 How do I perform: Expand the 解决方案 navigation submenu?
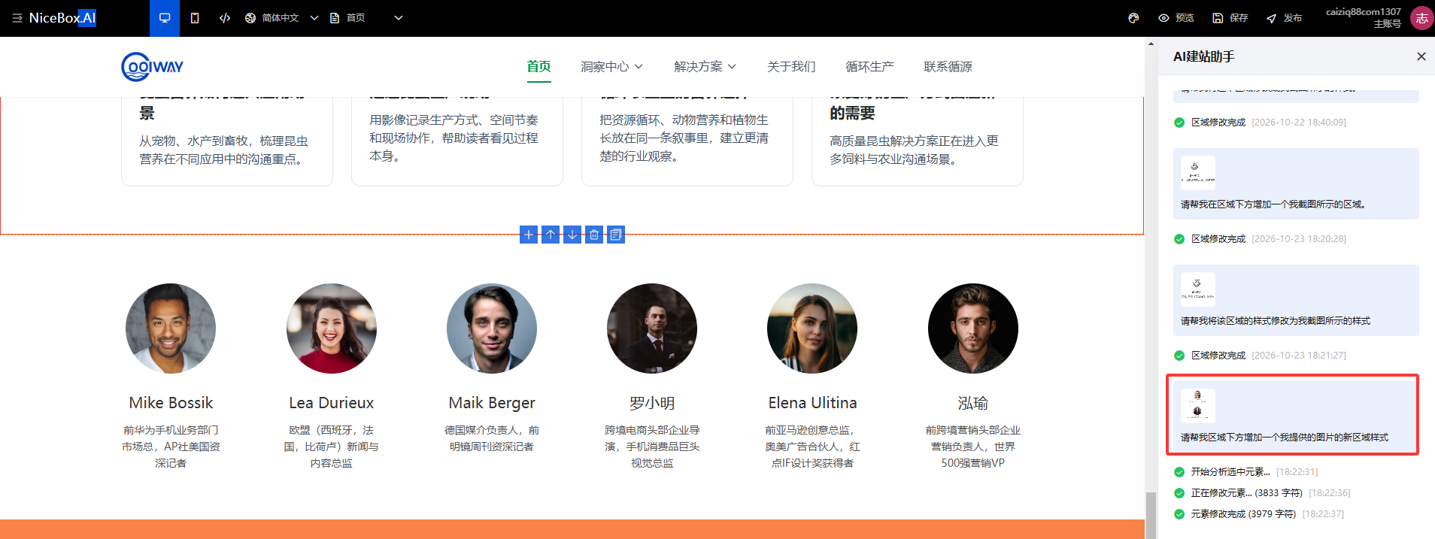(x=705, y=67)
